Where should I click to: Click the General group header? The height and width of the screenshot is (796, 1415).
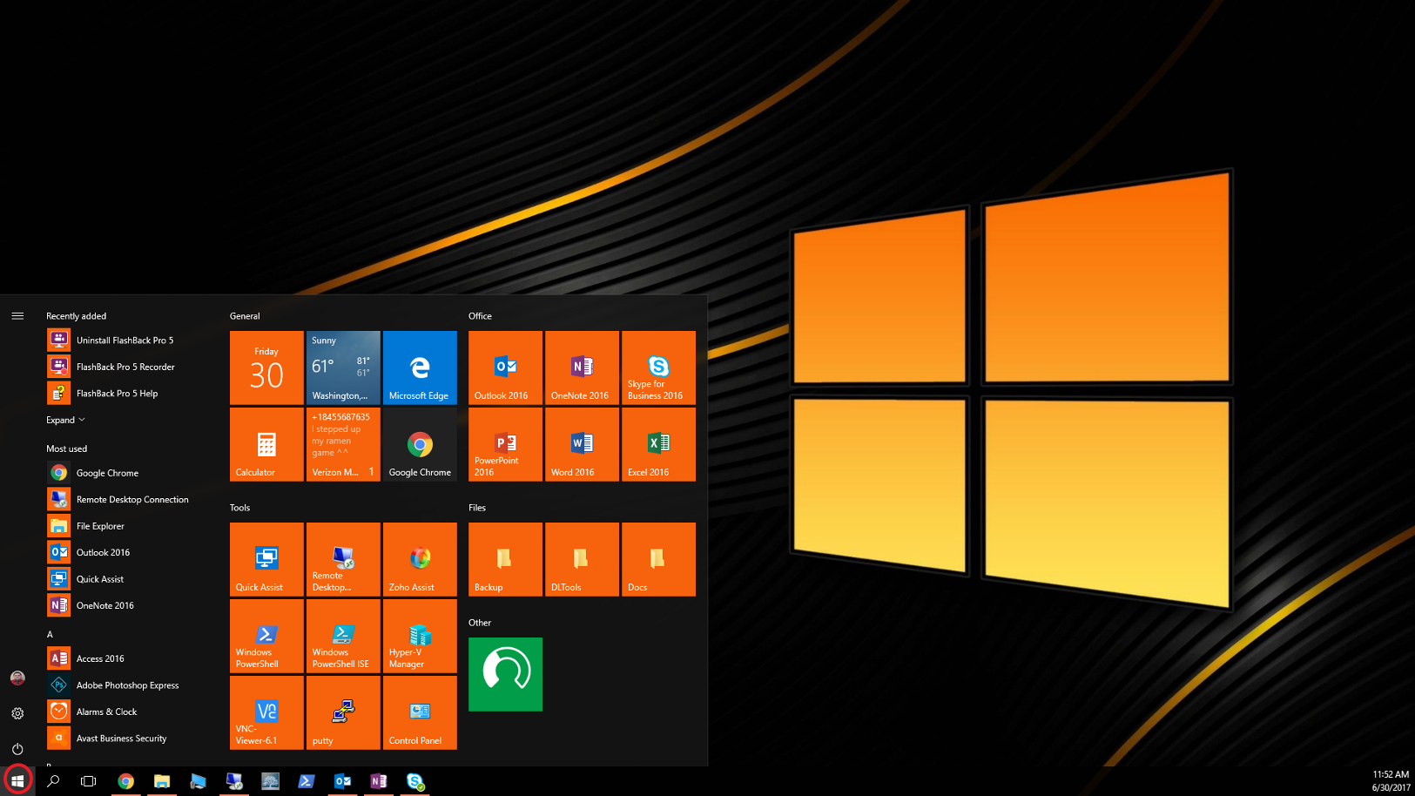pyautogui.click(x=245, y=316)
